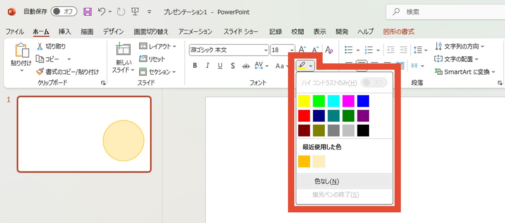Switch to the 図形の書式 tab
The width and height of the screenshot is (505, 223).
pos(398,32)
